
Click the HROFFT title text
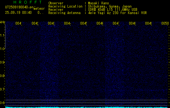28,2
